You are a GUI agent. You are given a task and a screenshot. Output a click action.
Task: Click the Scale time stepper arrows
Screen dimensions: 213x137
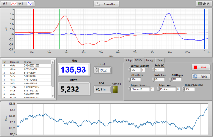153,79
